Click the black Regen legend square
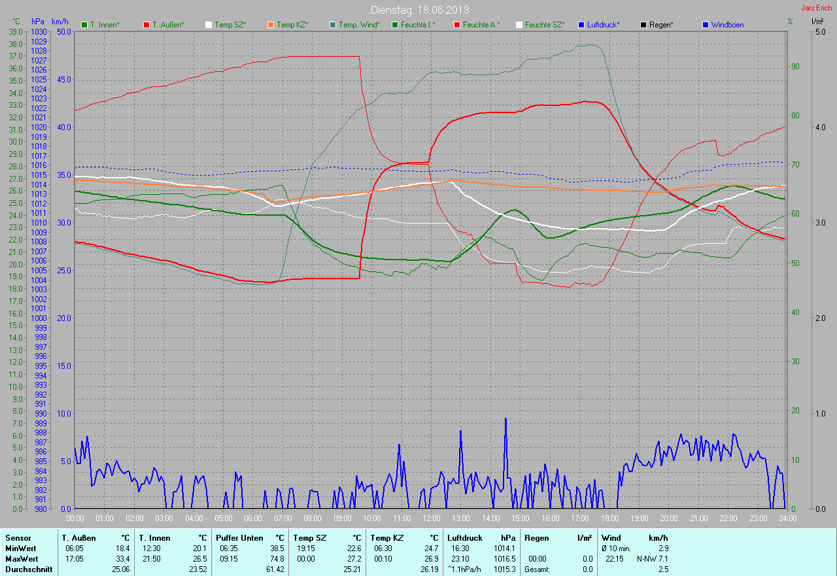 point(643,25)
